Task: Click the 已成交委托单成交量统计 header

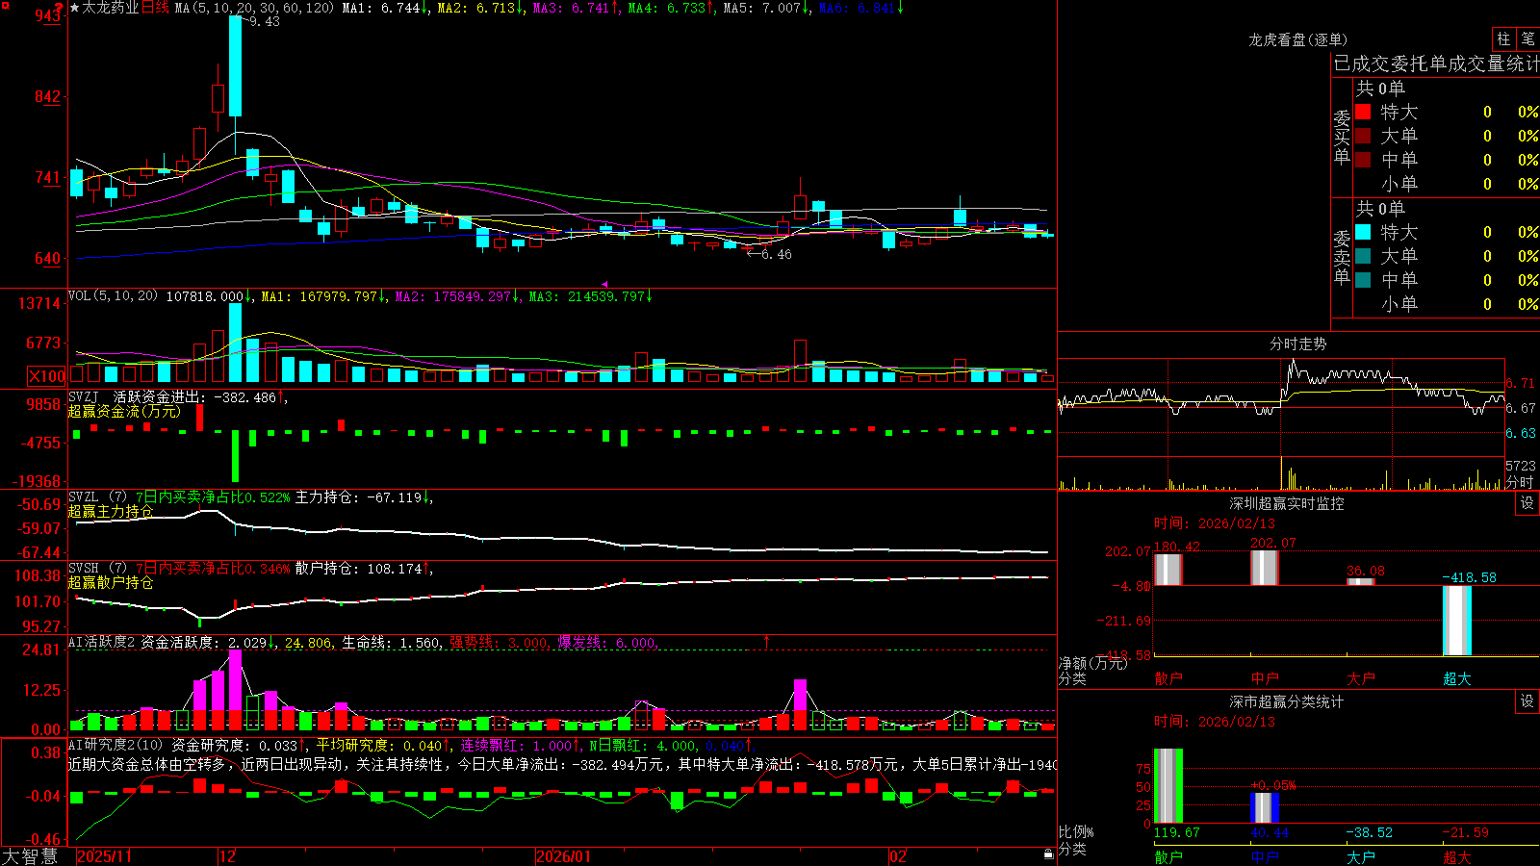Action: [1436, 64]
